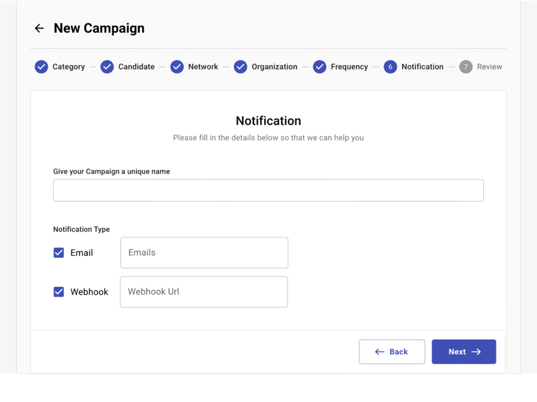Click the Candidate step checkmark icon
This screenshot has height=402, width=537.
click(x=107, y=67)
